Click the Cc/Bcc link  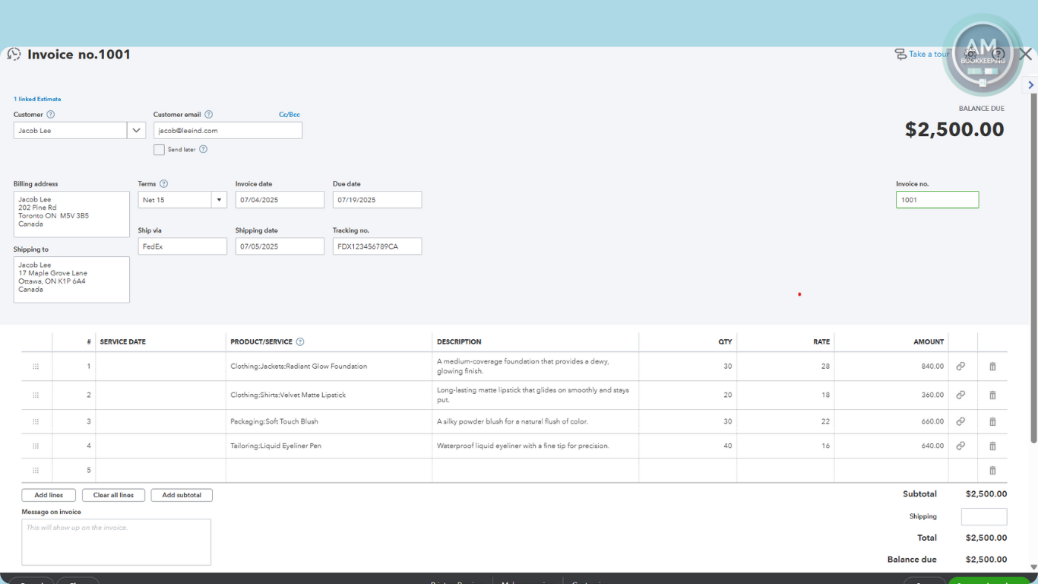tap(289, 115)
